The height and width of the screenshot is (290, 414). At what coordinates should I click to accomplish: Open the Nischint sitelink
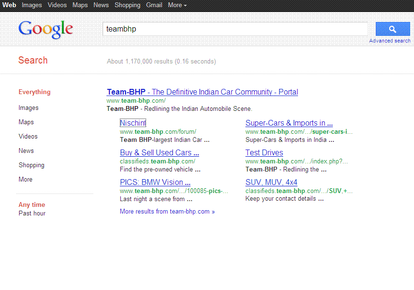click(133, 123)
